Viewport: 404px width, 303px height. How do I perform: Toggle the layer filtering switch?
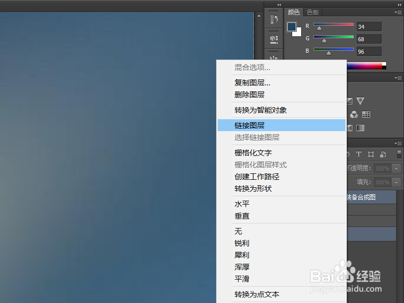click(399, 154)
